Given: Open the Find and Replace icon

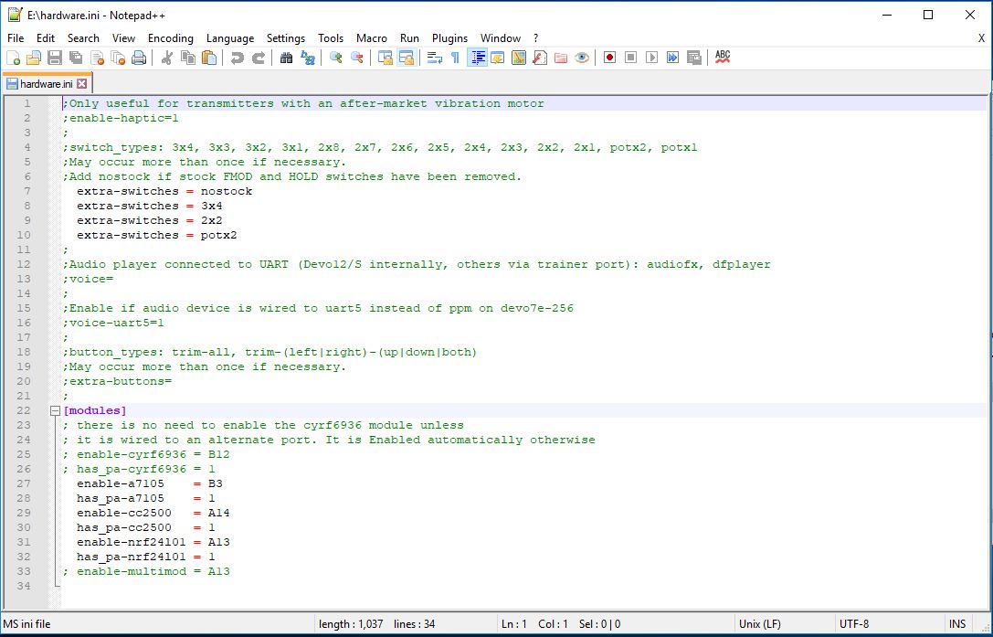Looking at the screenshot, I should pyautogui.click(x=308, y=58).
